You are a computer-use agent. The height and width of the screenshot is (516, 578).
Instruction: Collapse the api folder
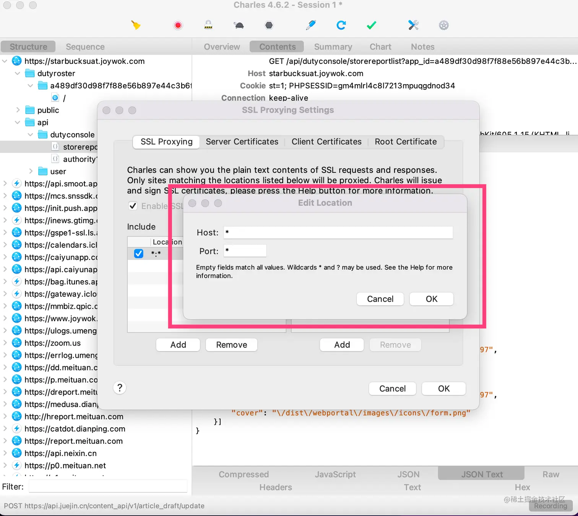[x=18, y=122]
